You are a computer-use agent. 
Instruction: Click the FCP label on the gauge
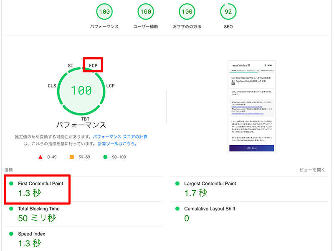pos(93,66)
